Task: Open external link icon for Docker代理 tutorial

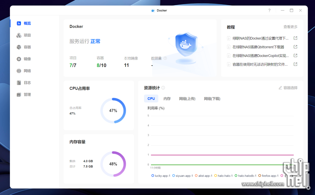Action: point(295,38)
